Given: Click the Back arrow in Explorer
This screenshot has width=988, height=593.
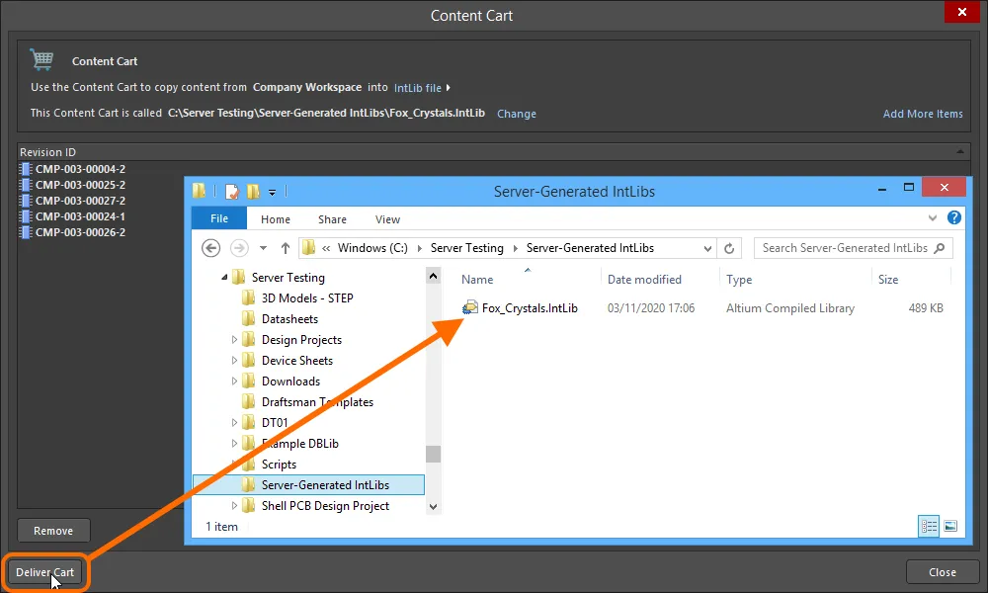Looking at the screenshot, I should [211, 248].
